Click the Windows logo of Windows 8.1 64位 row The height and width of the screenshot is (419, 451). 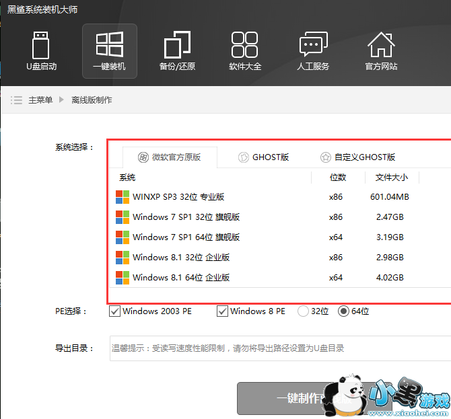[x=123, y=278]
